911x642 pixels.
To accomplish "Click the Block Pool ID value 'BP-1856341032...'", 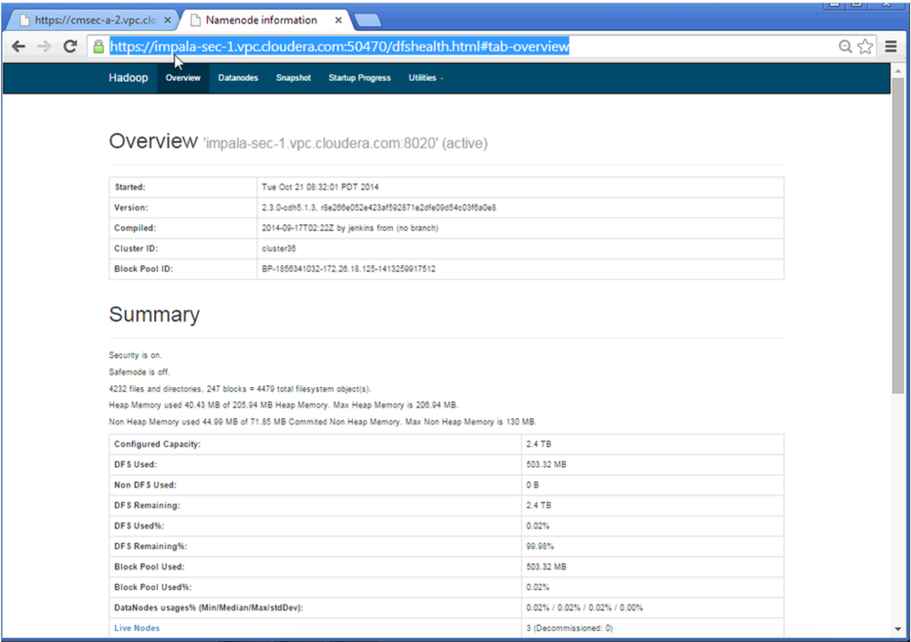I will [348, 270].
